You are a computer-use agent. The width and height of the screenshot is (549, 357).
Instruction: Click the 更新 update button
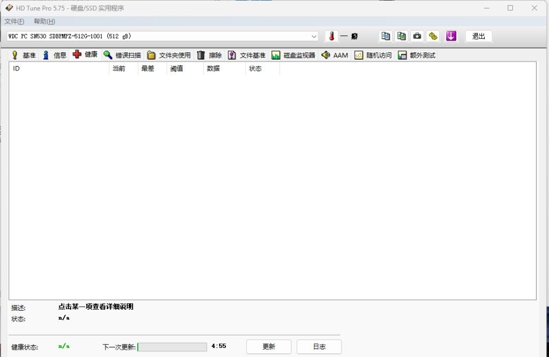268,346
